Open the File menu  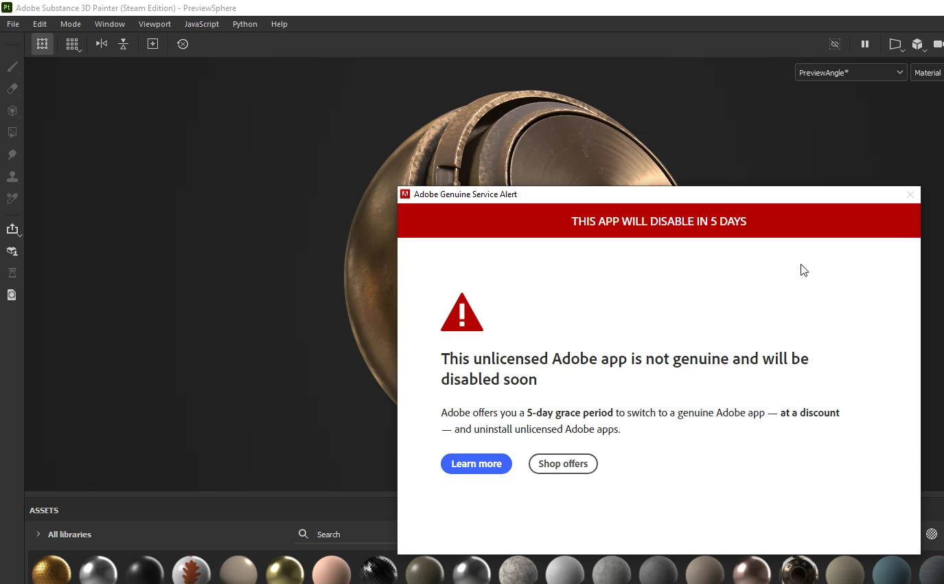pyautogui.click(x=13, y=24)
